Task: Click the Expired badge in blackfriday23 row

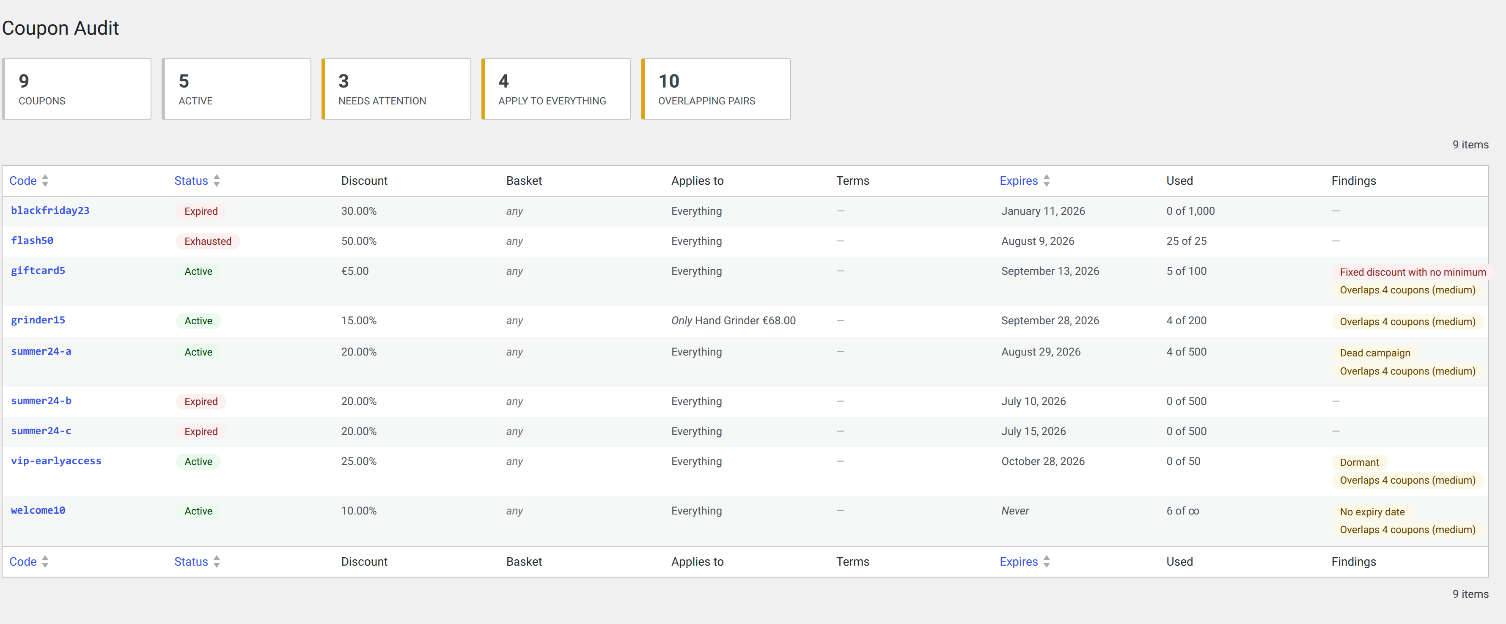Action: pos(201,211)
